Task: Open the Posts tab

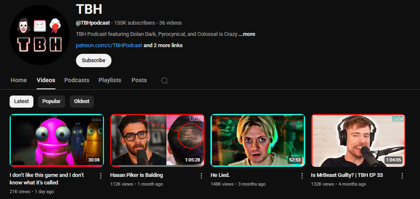Action: tap(139, 80)
